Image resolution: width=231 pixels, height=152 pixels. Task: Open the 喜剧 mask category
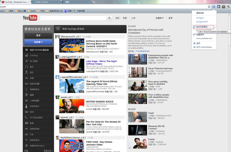click(x=38, y=95)
